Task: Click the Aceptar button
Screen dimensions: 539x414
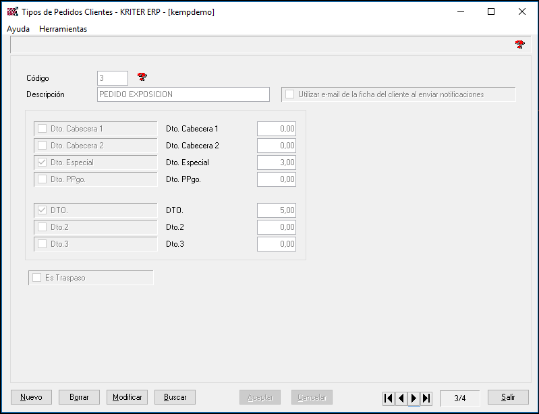Action: click(x=260, y=397)
